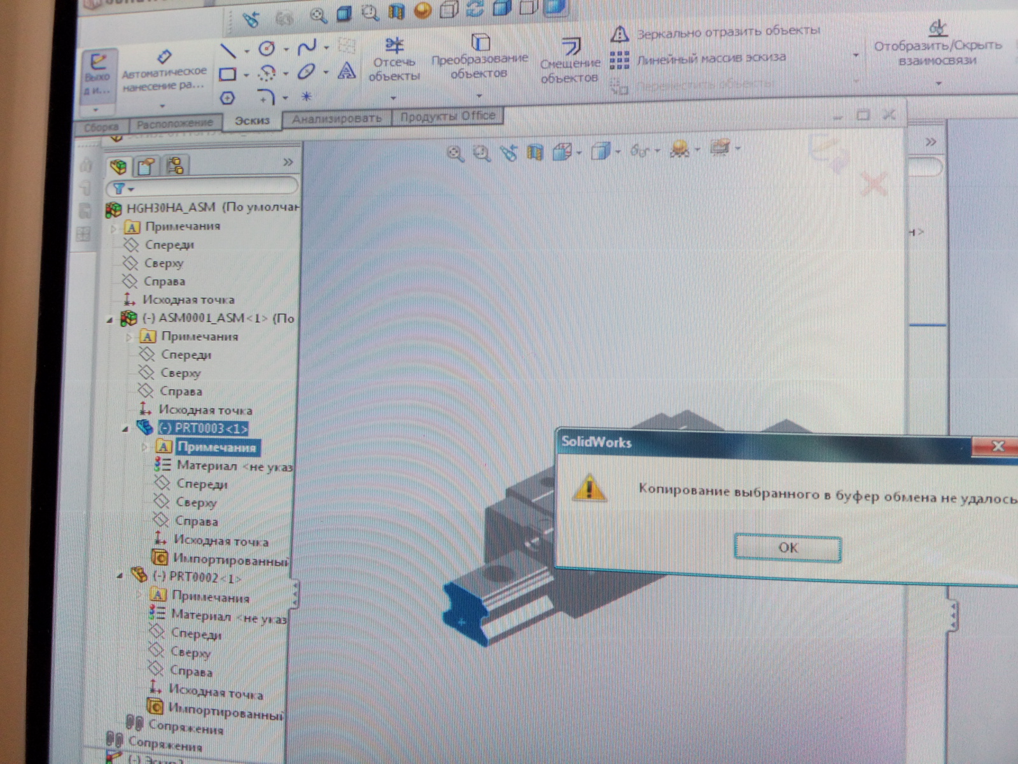1018x764 pixels.
Task: Select the Ellipse sketch tool
Action: [306, 71]
